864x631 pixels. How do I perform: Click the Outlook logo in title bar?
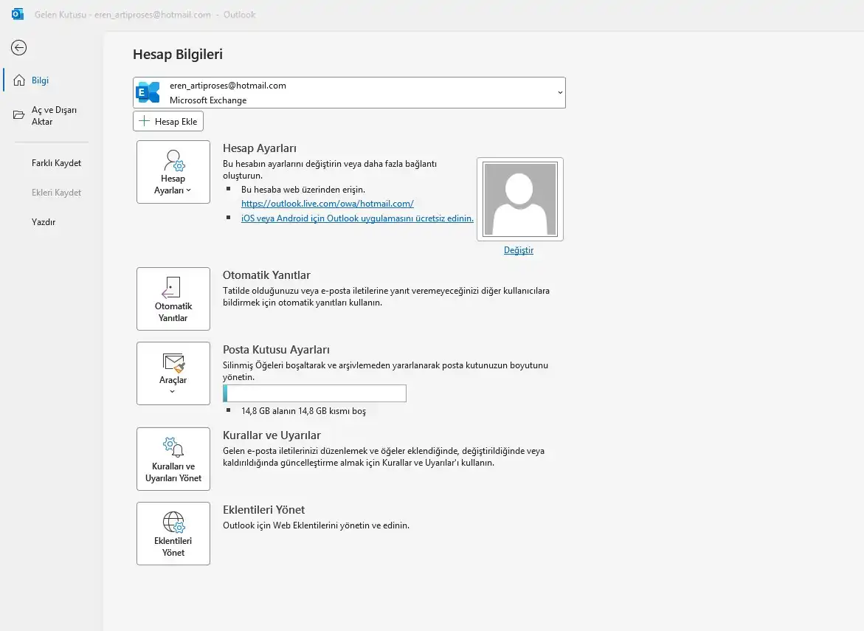click(x=18, y=14)
